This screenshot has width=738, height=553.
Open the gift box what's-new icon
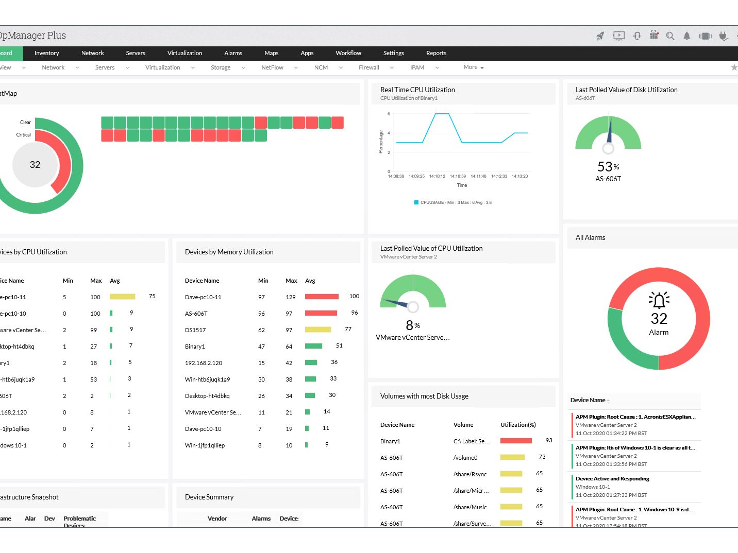(x=654, y=35)
